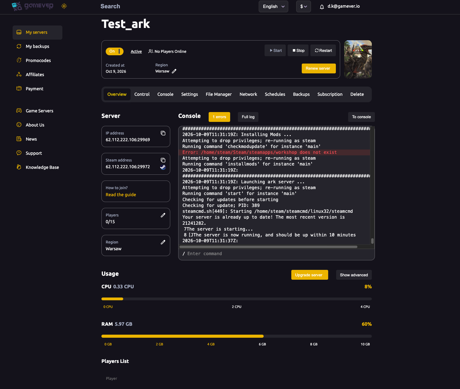Click the Promocodes sidebar icon
This screenshot has width=460, height=389.
pos(19,60)
